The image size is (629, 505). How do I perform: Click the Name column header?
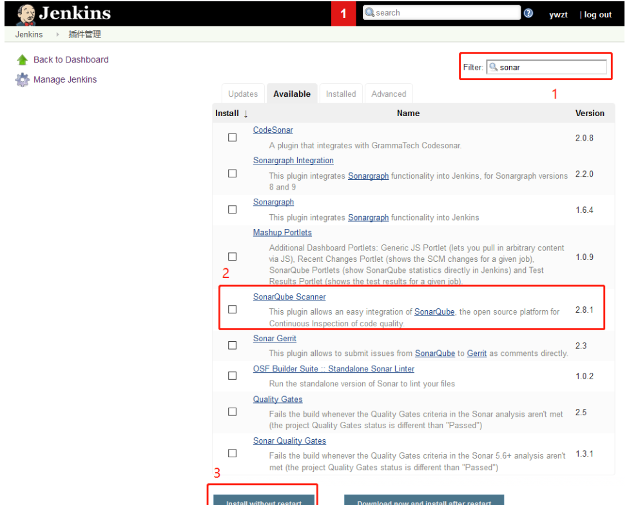[x=409, y=114]
